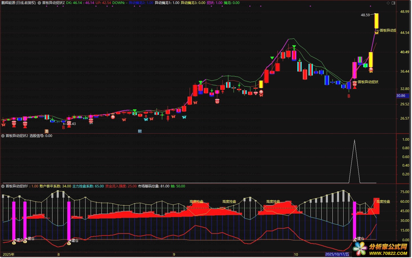412x258 pixels.
Task: Click the 选股信号: 0.00 readout
Action: [x=41, y=136]
